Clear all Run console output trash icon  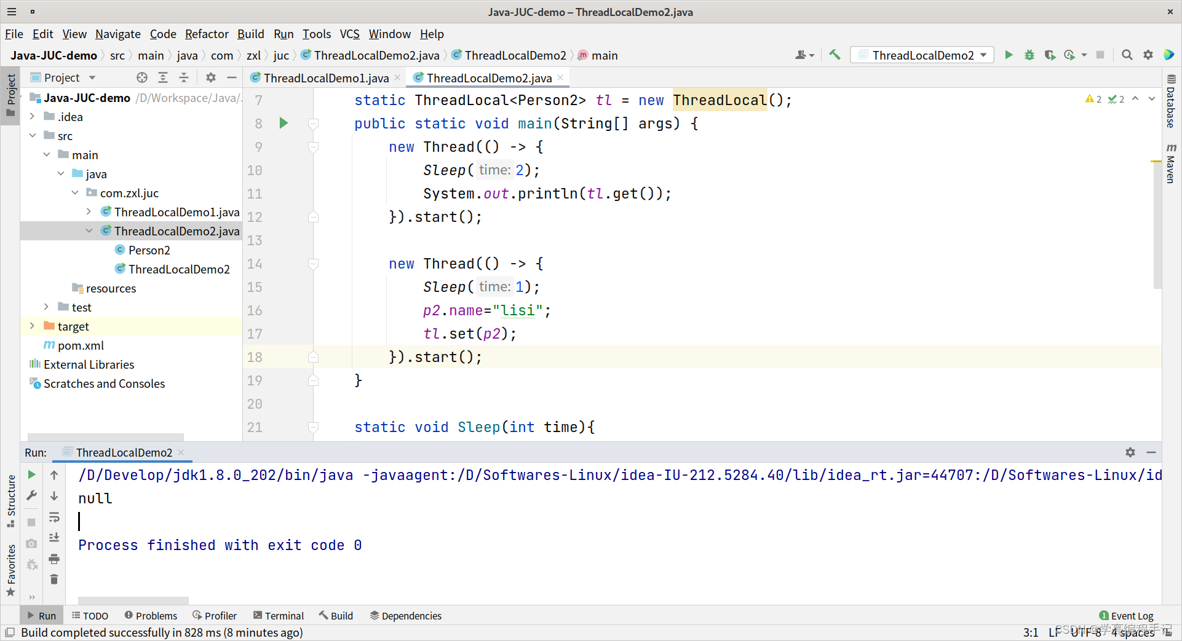click(54, 580)
